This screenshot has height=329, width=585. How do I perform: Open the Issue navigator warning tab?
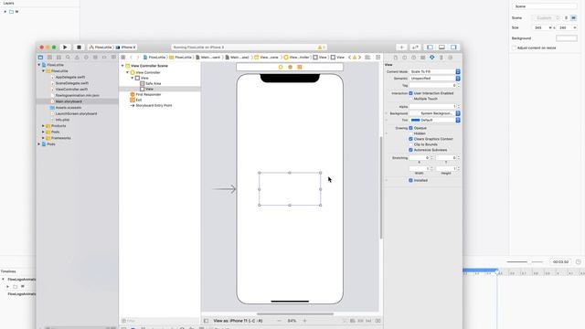77,58
